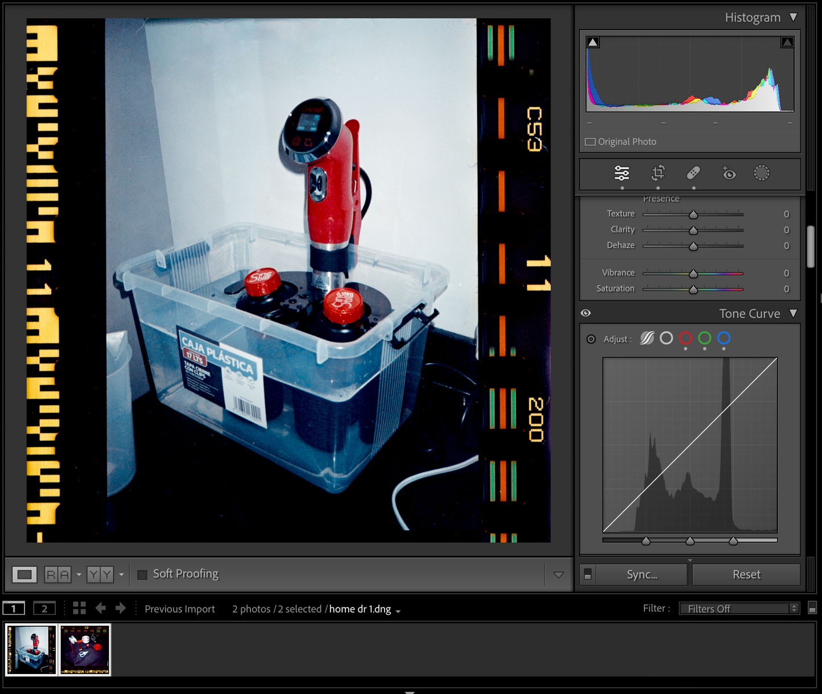This screenshot has width=822, height=694.
Task: Toggle shadow clipping indicator in histogram
Action: [x=593, y=42]
